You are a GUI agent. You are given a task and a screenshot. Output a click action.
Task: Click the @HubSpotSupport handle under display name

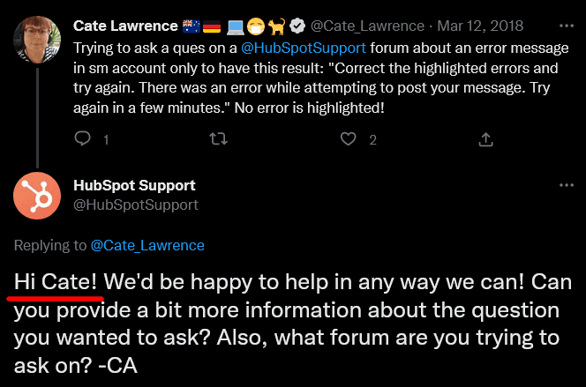click(135, 205)
